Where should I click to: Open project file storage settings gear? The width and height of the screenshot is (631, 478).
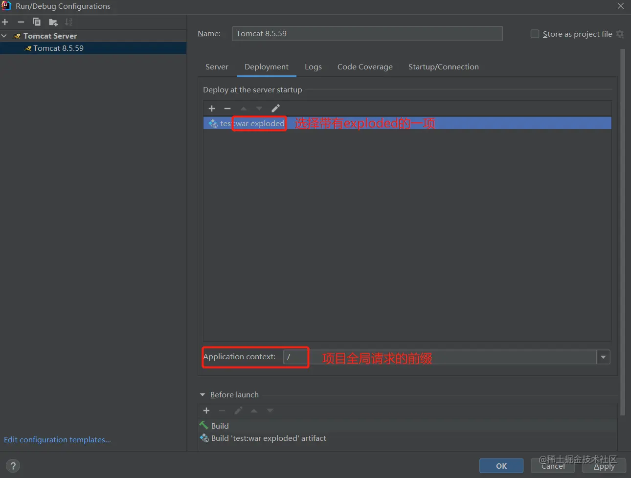620,34
